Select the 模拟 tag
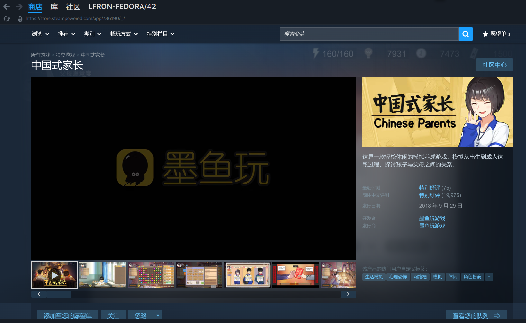The width and height of the screenshot is (526, 323). click(x=438, y=277)
